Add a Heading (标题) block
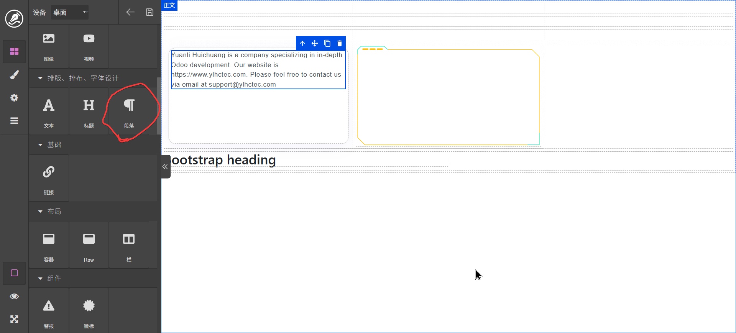Viewport: 736px width, 333px height. pyautogui.click(x=89, y=112)
